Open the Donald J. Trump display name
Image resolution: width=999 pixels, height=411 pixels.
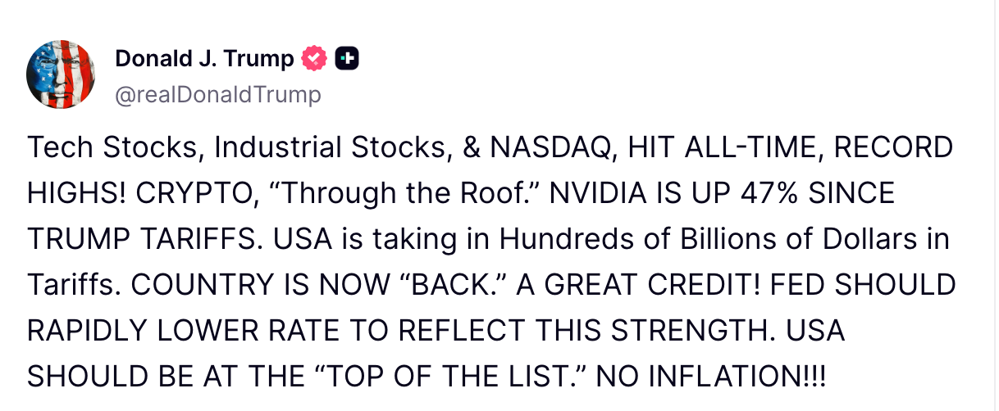point(204,59)
